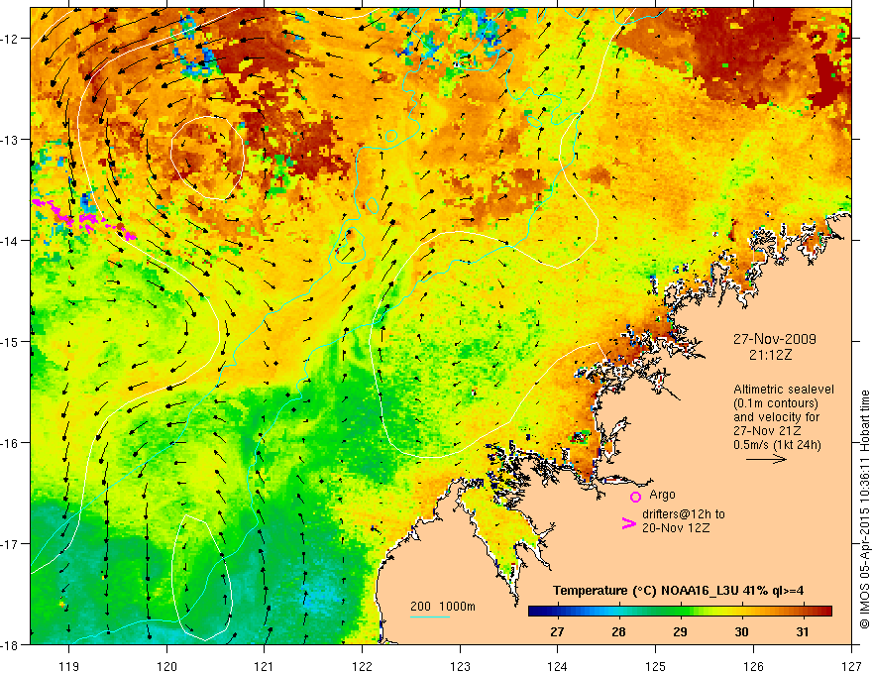
Task: Click the magenta drifter track on the map
Action: [x=83, y=220]
